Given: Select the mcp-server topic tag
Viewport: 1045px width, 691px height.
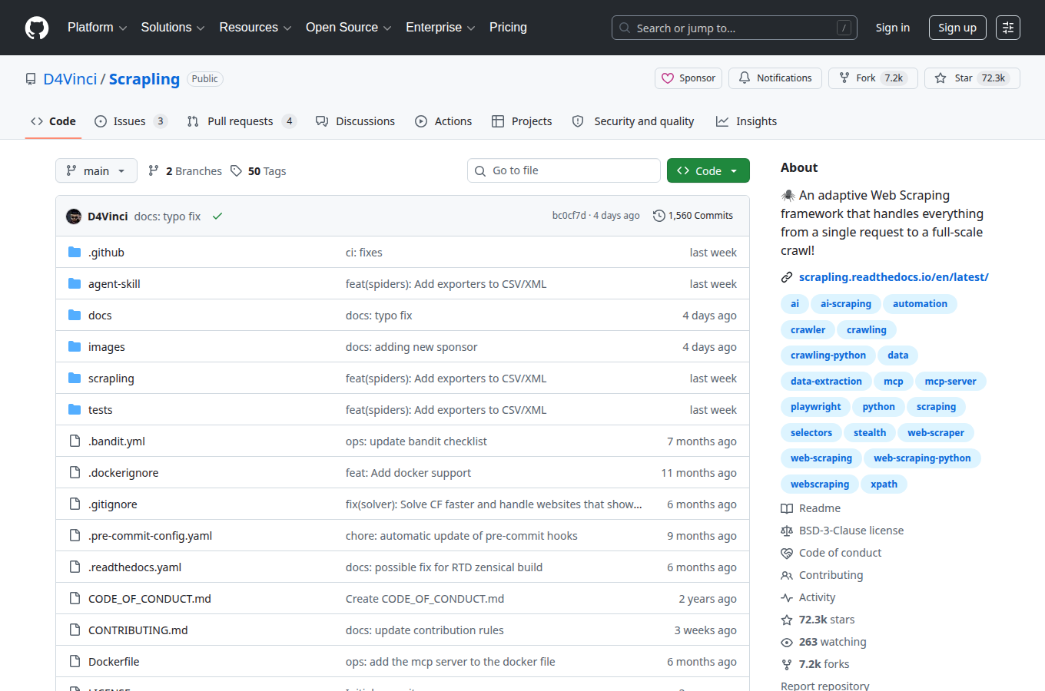Looking at the screenshot, I should point(950,381).
